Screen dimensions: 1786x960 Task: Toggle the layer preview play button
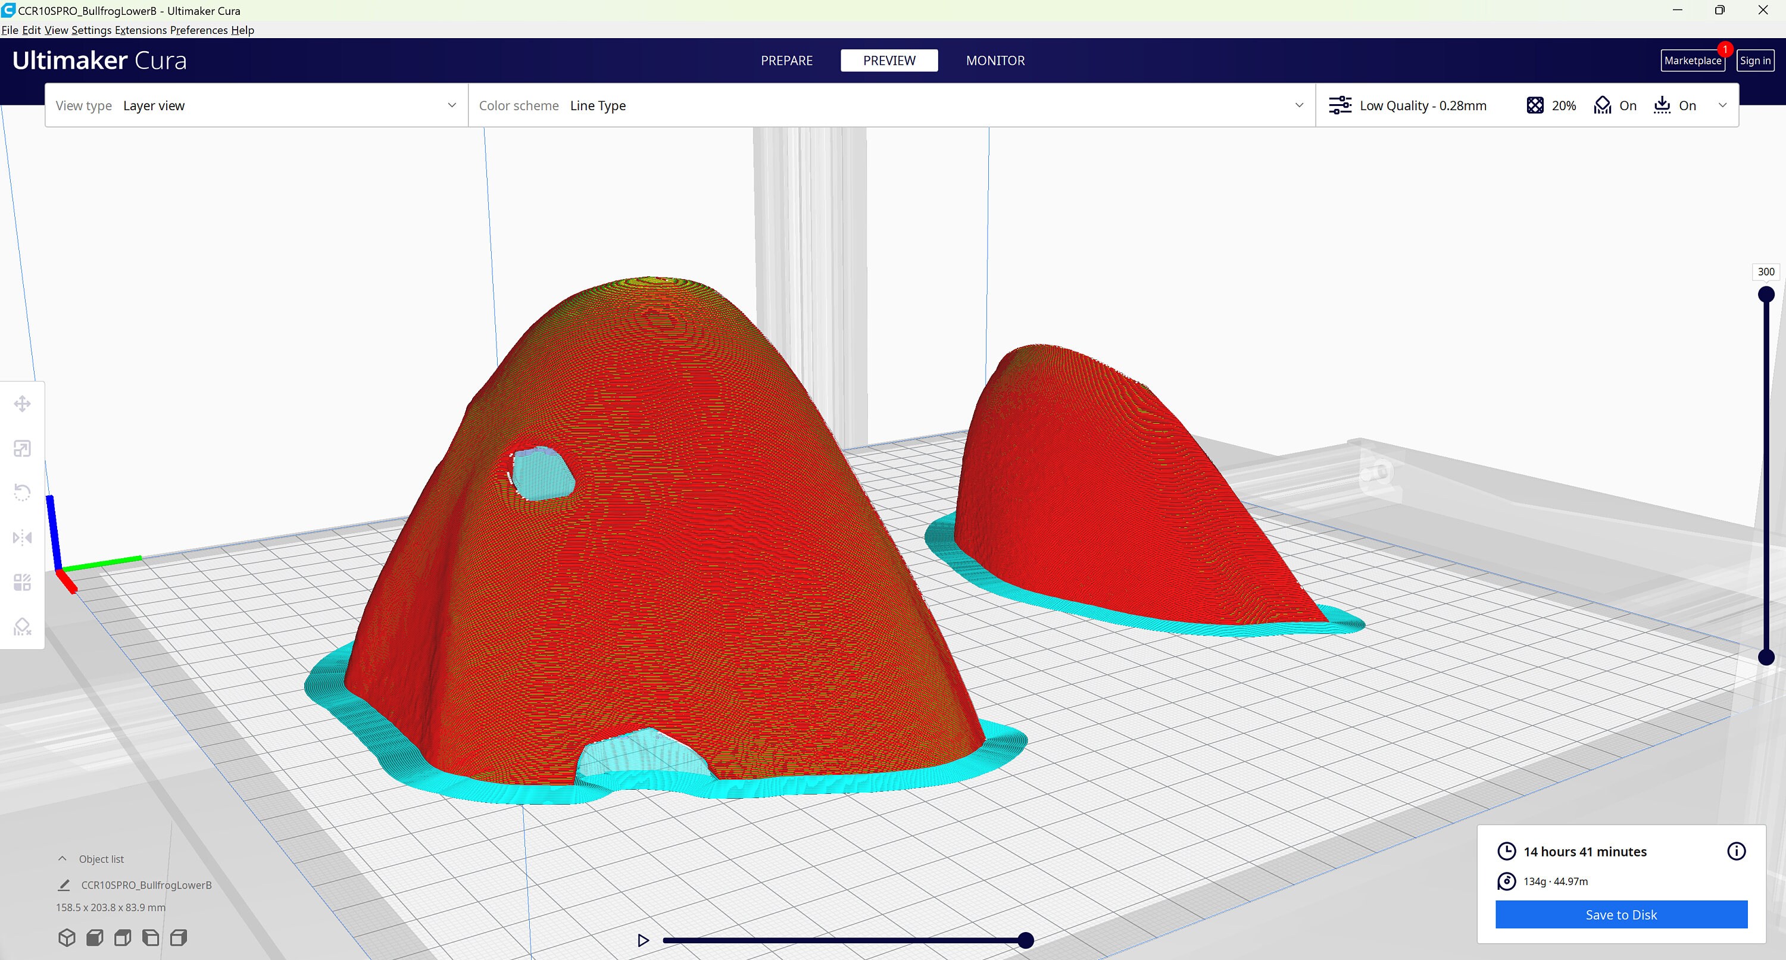click(643, 940)
